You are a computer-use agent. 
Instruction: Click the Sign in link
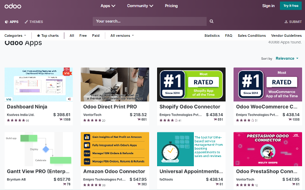[268, 6]
